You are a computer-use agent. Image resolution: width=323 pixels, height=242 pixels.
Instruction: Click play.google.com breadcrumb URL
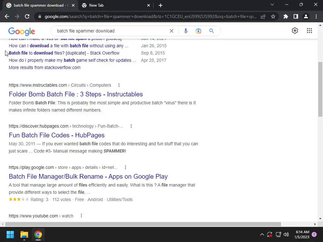pyautogui.click(x=63, y=167)
